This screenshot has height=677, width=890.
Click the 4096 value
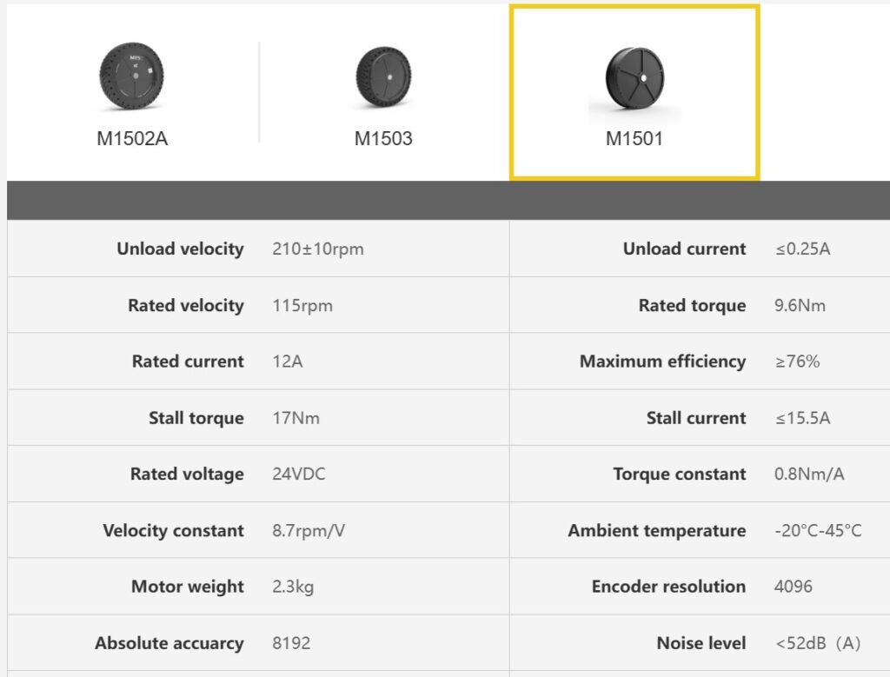click(794, 587)
